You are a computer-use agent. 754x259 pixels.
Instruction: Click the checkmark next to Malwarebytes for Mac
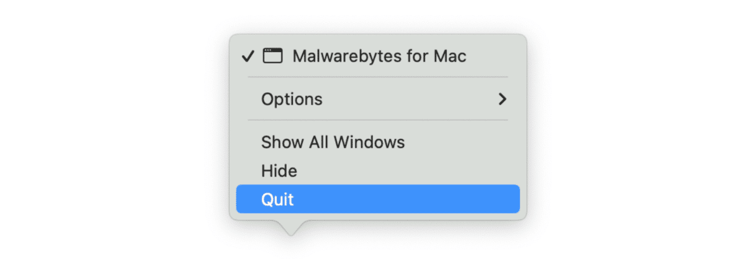248,56
